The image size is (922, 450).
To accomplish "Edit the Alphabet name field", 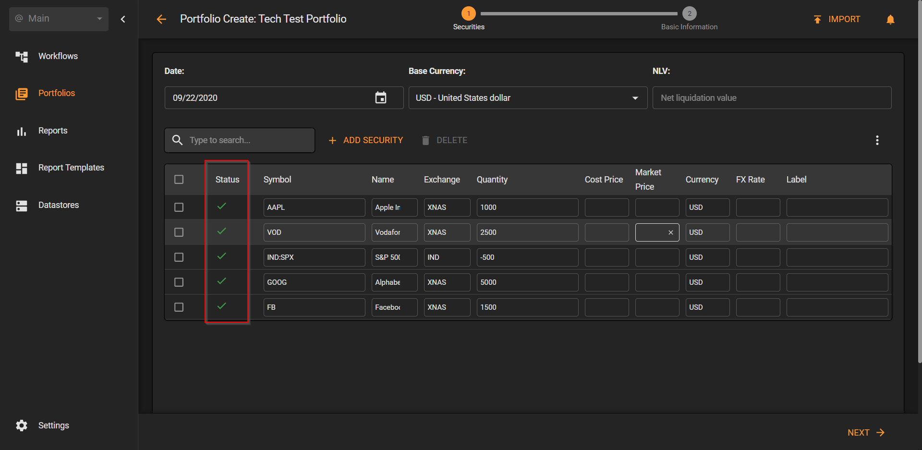I will 394,282.
